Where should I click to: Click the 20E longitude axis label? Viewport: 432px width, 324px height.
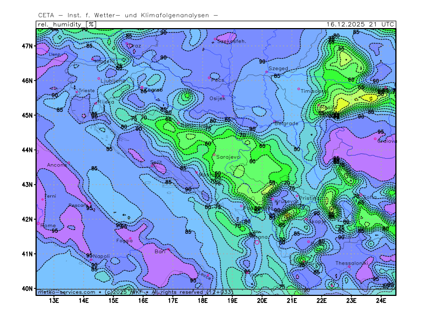tap(262, 300)
